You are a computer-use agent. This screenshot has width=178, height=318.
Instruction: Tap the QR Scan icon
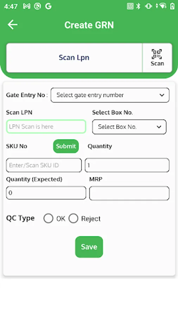coord(157,58)
